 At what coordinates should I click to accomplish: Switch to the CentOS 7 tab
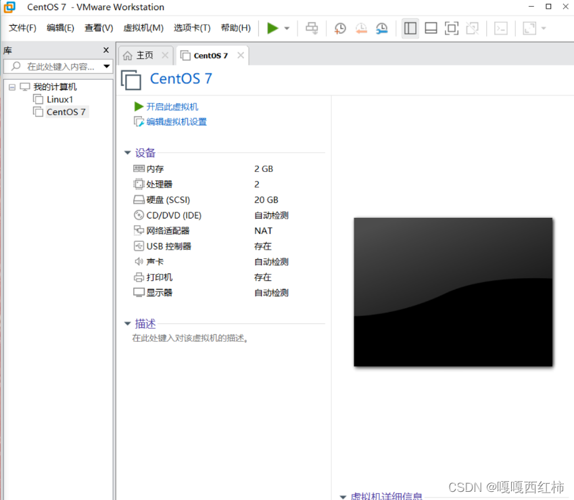(x=210, y=55)
